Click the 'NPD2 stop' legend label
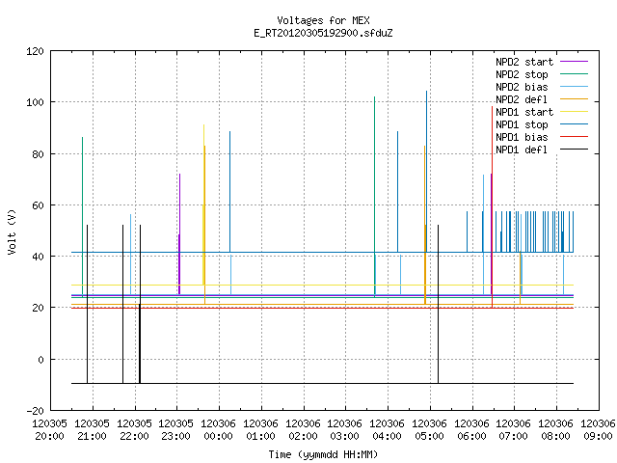Viewport: 617px width, 463px height. [522, 74]
